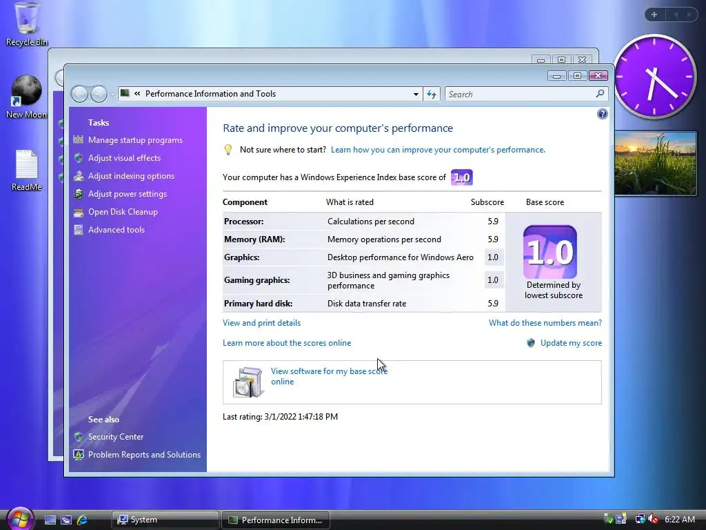Click the address bar location icon
This screenshot has width=706, height=530.
125,93
